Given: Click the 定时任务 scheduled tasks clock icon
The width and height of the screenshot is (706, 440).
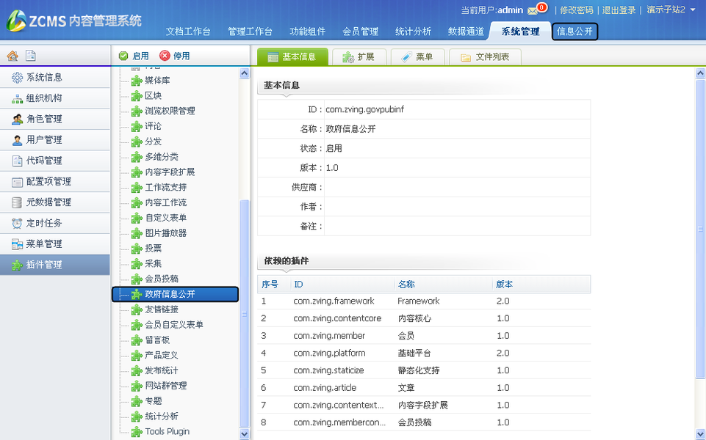Looking at the screenshot, I should tap(16, 223).
